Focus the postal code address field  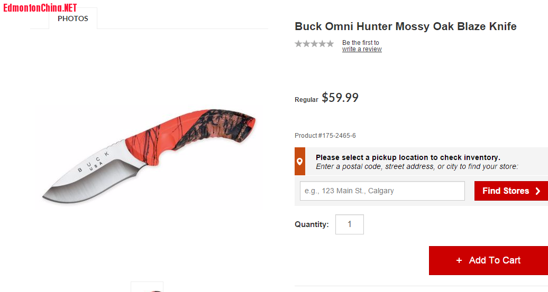coord(382,191)
